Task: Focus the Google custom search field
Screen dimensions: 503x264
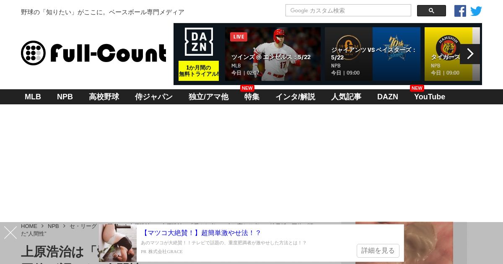Action: (x=348, y=10)
